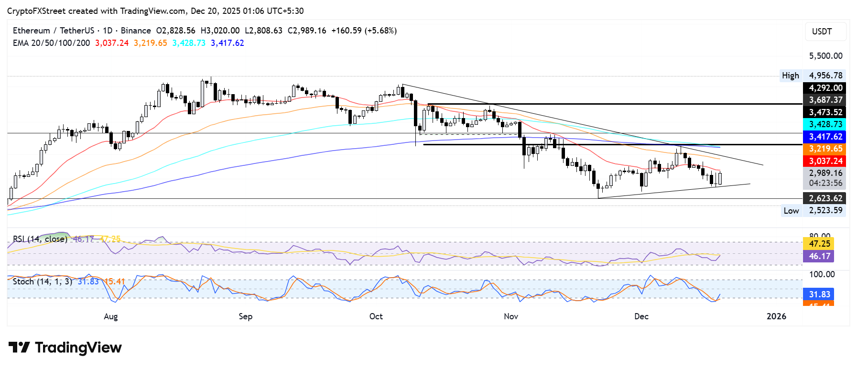Click the Dec label on time axis
This screenshot has width=857, height=369.
(641, 316)
